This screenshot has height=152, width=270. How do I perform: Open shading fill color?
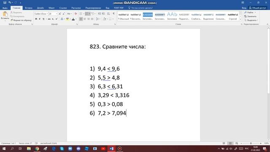[105, 19]
